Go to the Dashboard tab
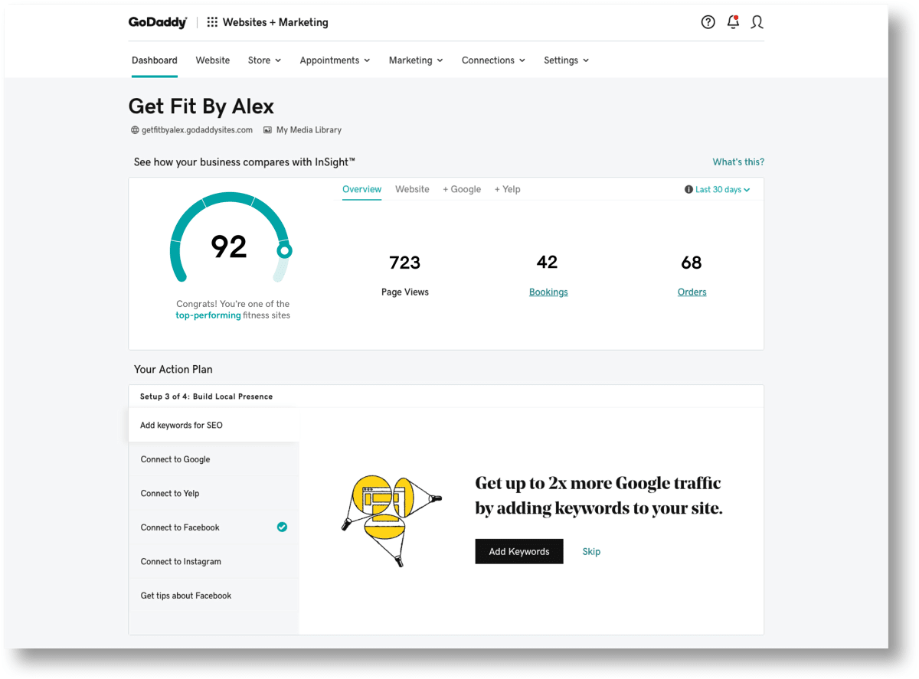This screenshot has width=919, height=679. (x=155, y=60)
